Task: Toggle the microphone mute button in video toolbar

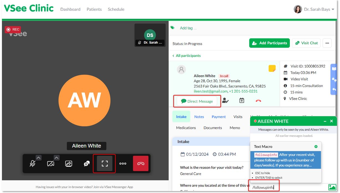Action: coord(33,164)
